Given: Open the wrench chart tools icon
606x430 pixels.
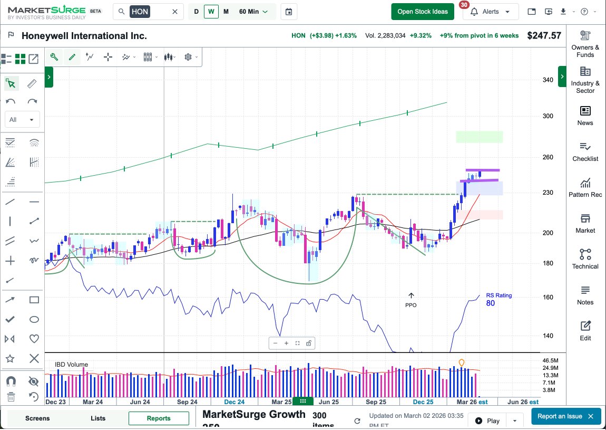Looking at the screenshot, I should pos(54,56).
